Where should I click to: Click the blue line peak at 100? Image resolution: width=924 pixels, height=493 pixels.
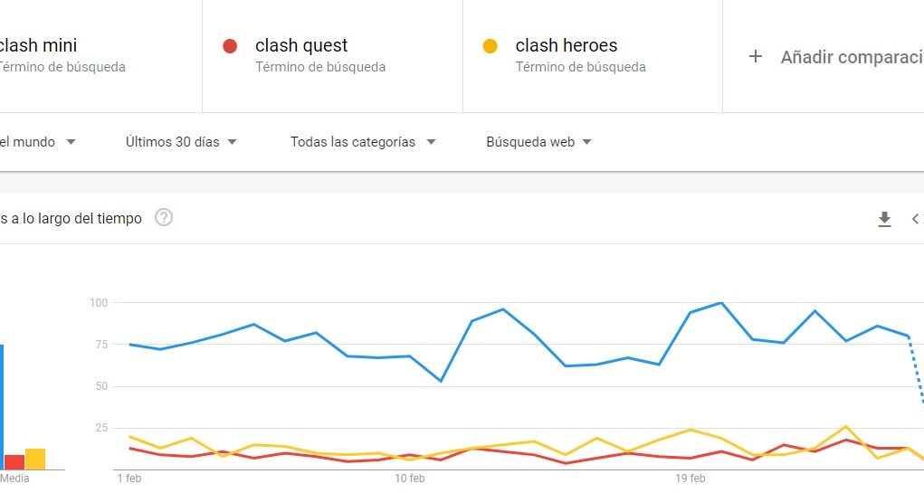(x=721, y=303)
